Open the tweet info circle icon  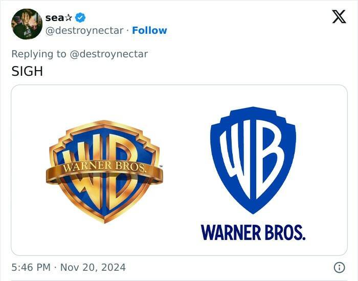(339, 267)
